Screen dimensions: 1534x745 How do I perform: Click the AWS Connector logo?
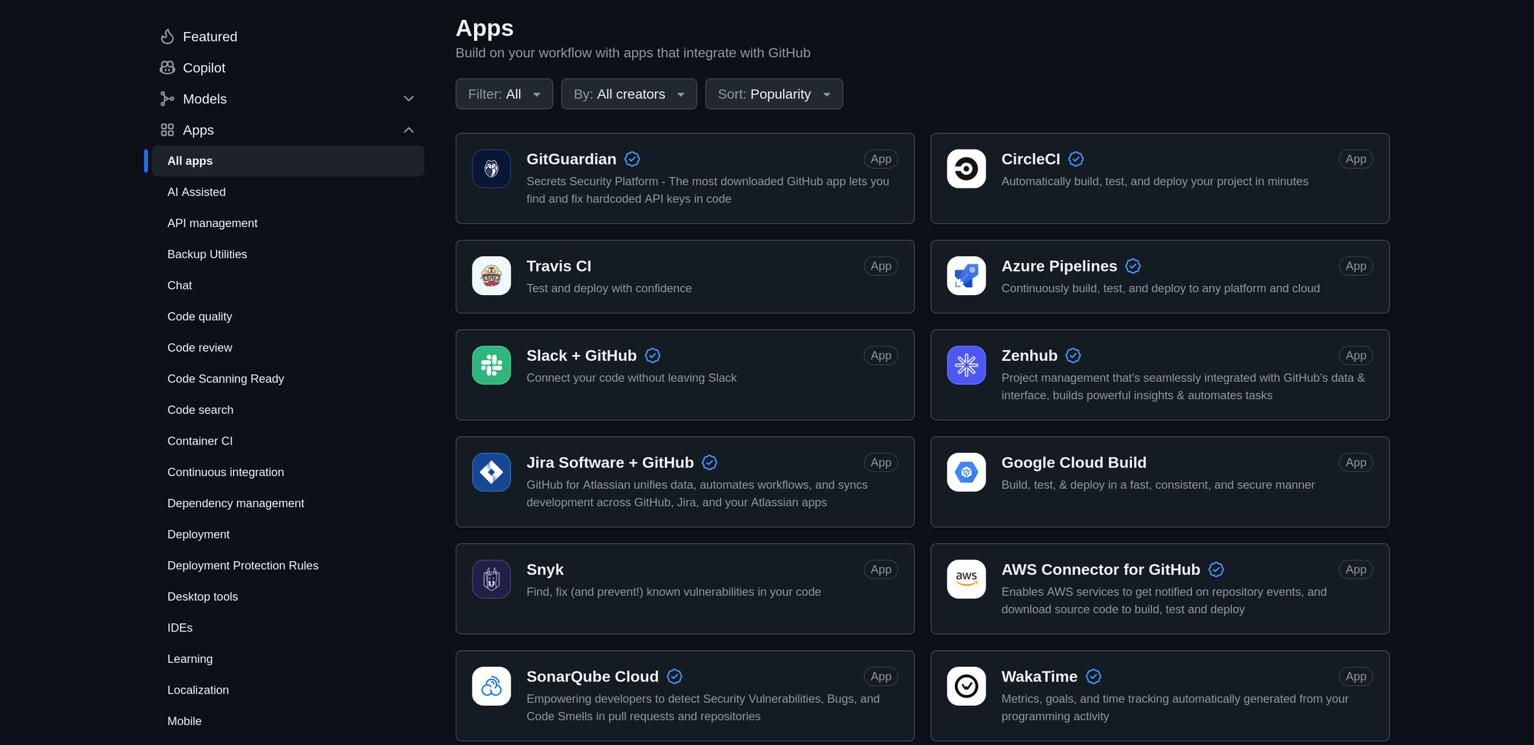(966, 579)
